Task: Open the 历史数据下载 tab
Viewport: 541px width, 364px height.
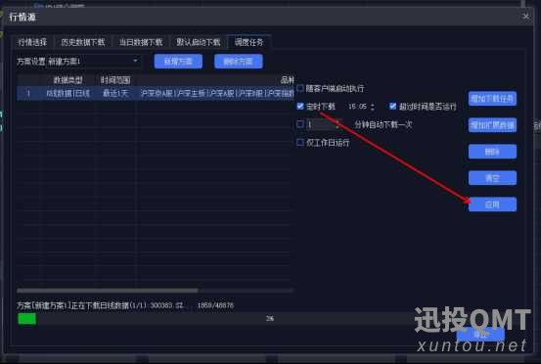Action: point(83,42)
